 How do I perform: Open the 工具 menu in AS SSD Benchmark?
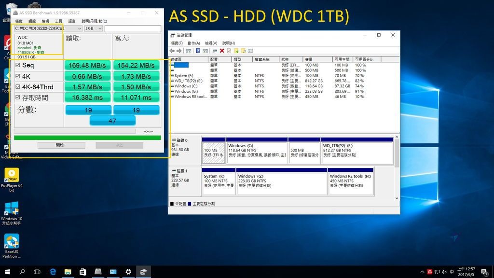click(58, 21)
